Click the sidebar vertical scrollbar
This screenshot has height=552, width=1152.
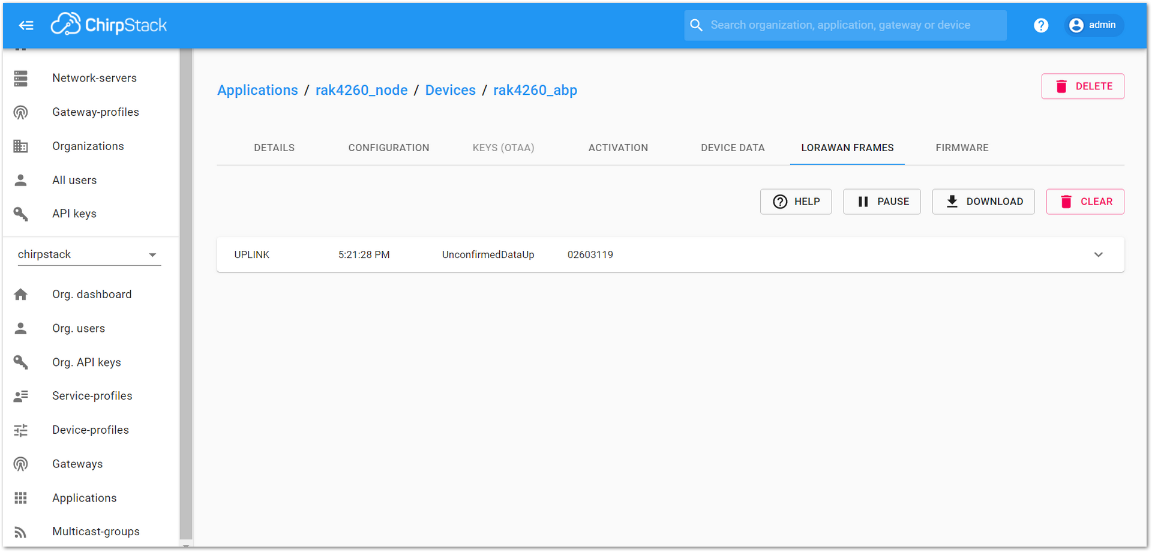pyautogui.click(x=186, y=294)
